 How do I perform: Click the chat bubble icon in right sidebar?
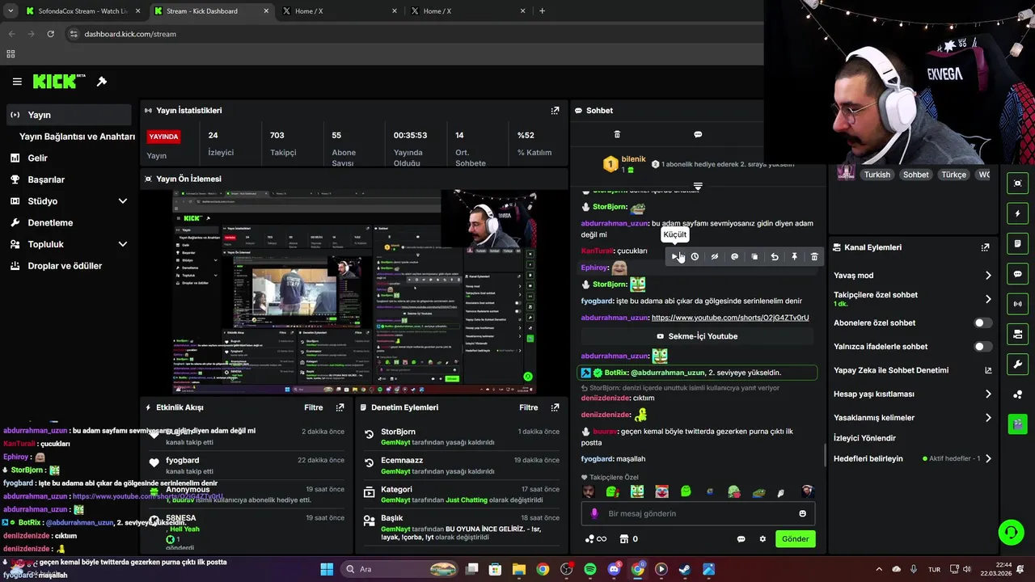[x=1017, y=274]
